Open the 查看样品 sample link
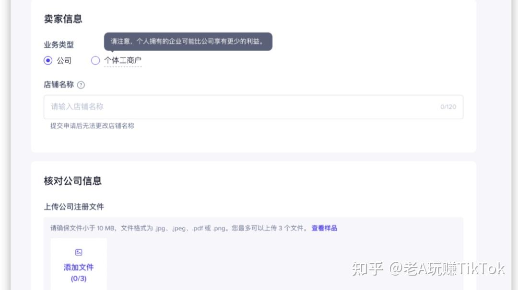 click(x=324, y=228)
